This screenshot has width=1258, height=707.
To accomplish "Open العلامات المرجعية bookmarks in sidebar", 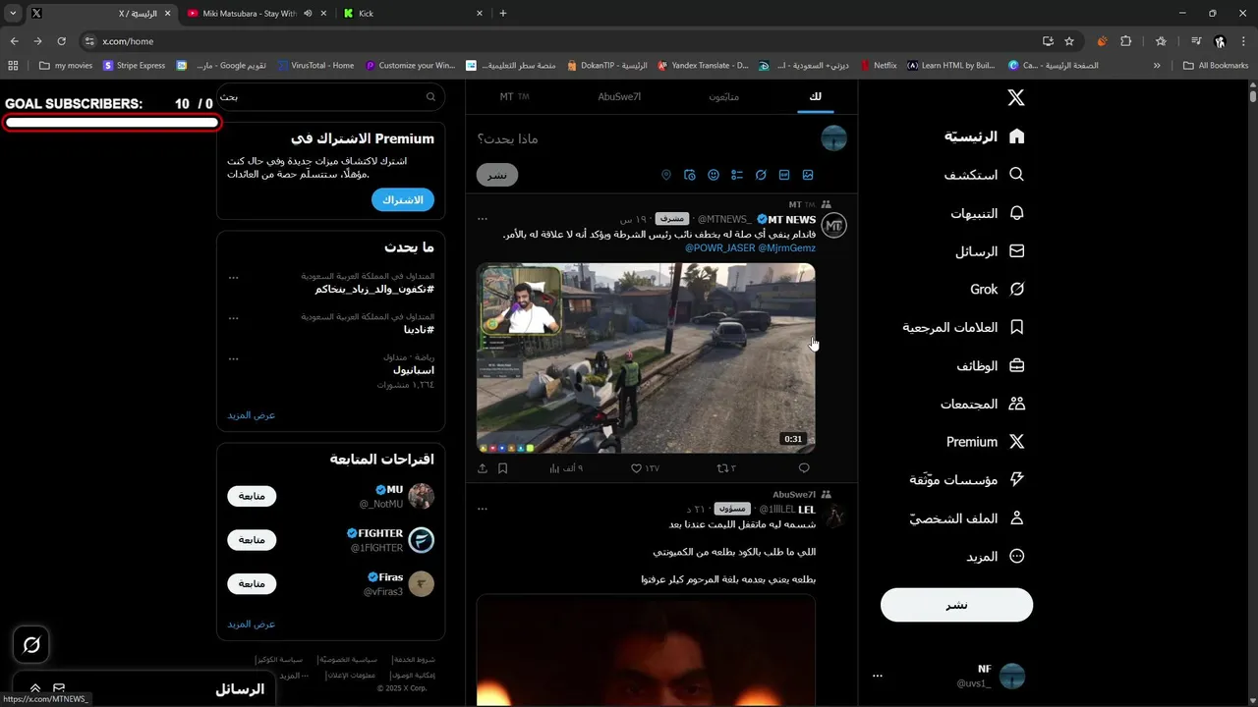I will tap(963, 327).
